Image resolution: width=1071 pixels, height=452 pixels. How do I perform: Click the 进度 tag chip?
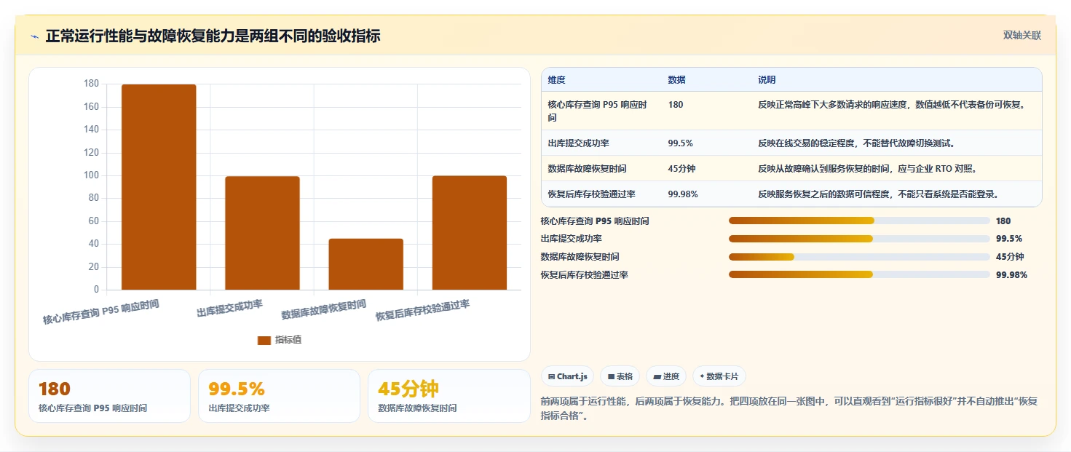point(666,376)
